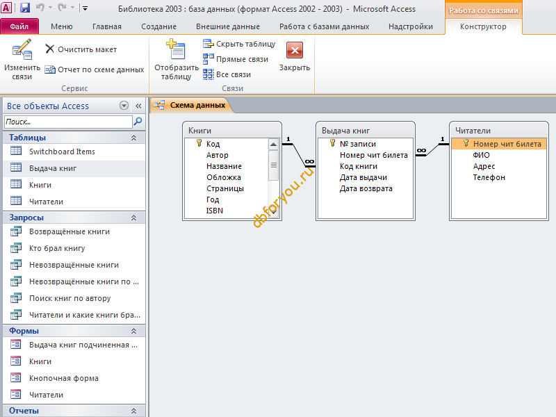Click the Redo arrow in the quick access toolbar
This screenshot has width=556, height=417.
pyautogui.click(x=62, y=8)
